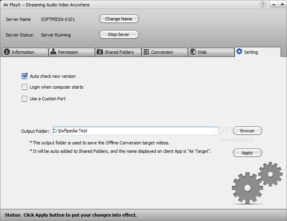Click the status bar Apply message
Viewport: 287px width, 221px height.
click(71, 215)
